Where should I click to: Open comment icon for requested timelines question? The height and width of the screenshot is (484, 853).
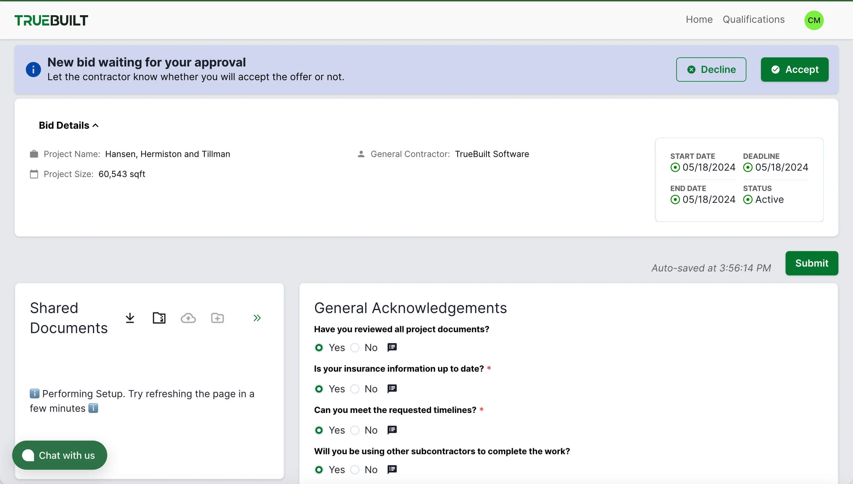point(392,430)
